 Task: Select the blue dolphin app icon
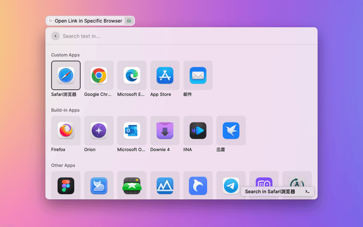198,185
